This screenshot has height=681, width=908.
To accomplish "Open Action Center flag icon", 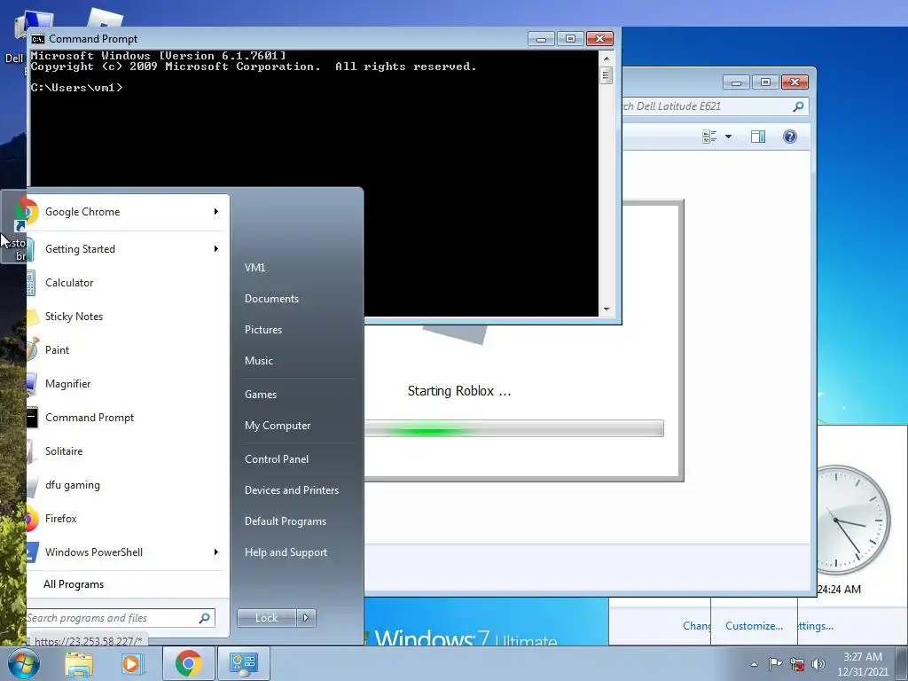I will tap(775, 663).
